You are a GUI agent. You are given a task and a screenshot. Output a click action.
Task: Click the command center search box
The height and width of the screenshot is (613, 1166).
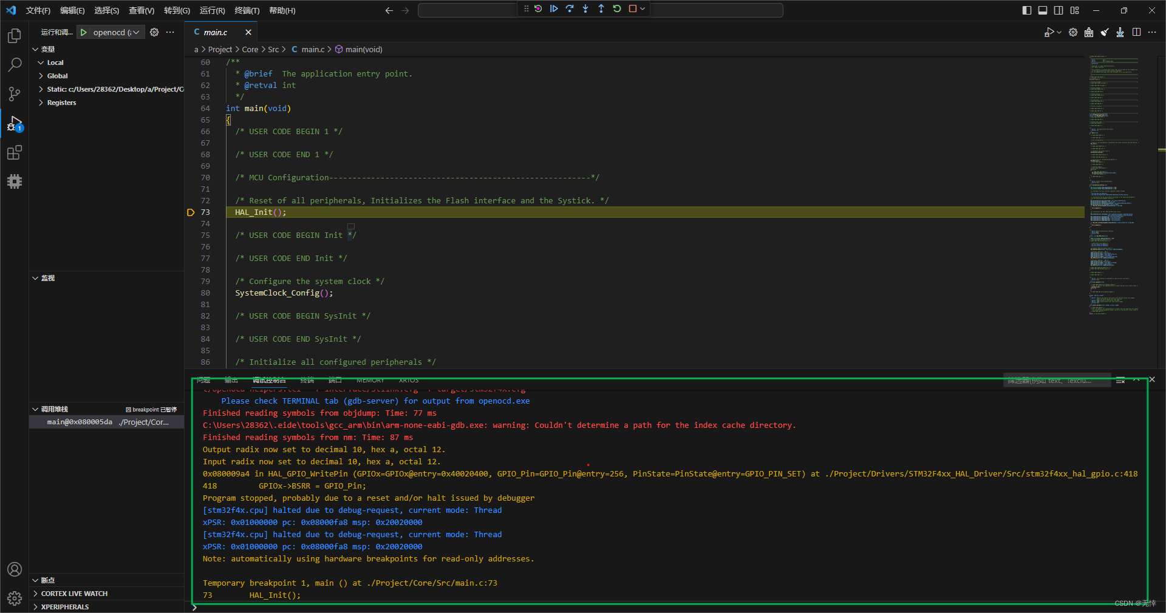click(600, 10)
